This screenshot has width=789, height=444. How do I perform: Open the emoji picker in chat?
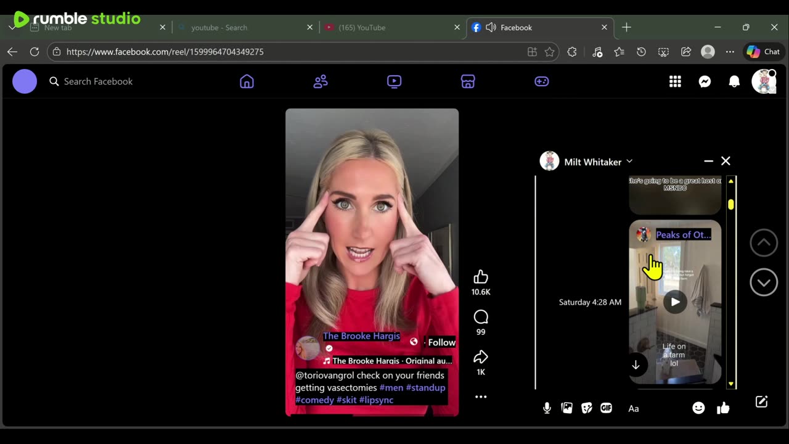698,408
